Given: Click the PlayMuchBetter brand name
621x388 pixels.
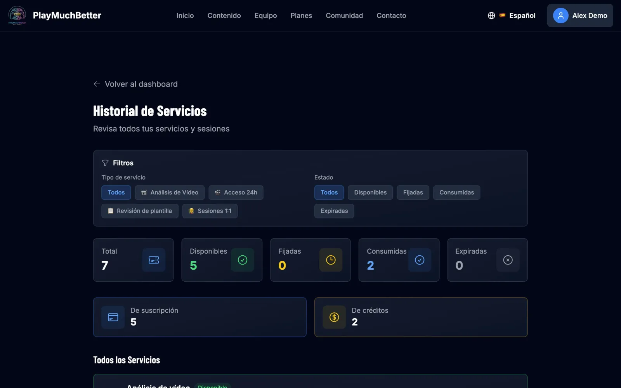Looking at the screenshot, I should pyautogui.click(x=67, y=16).
